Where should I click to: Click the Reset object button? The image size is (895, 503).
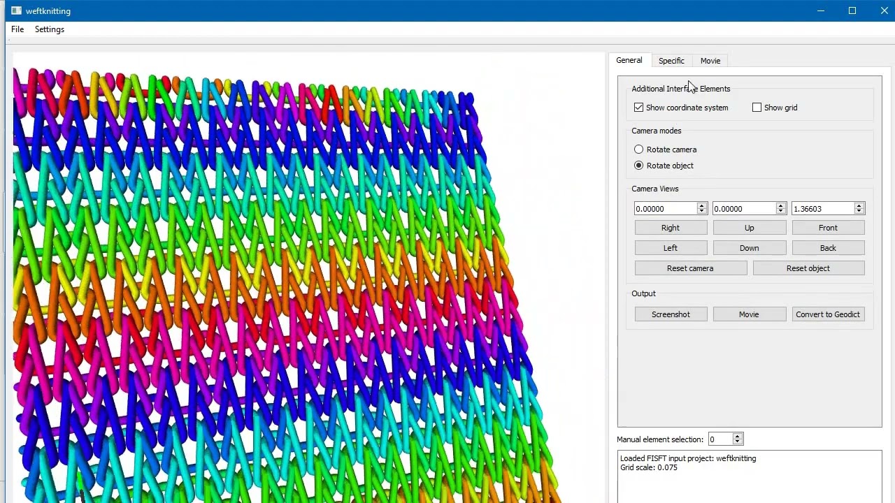[x=808, y=268]
